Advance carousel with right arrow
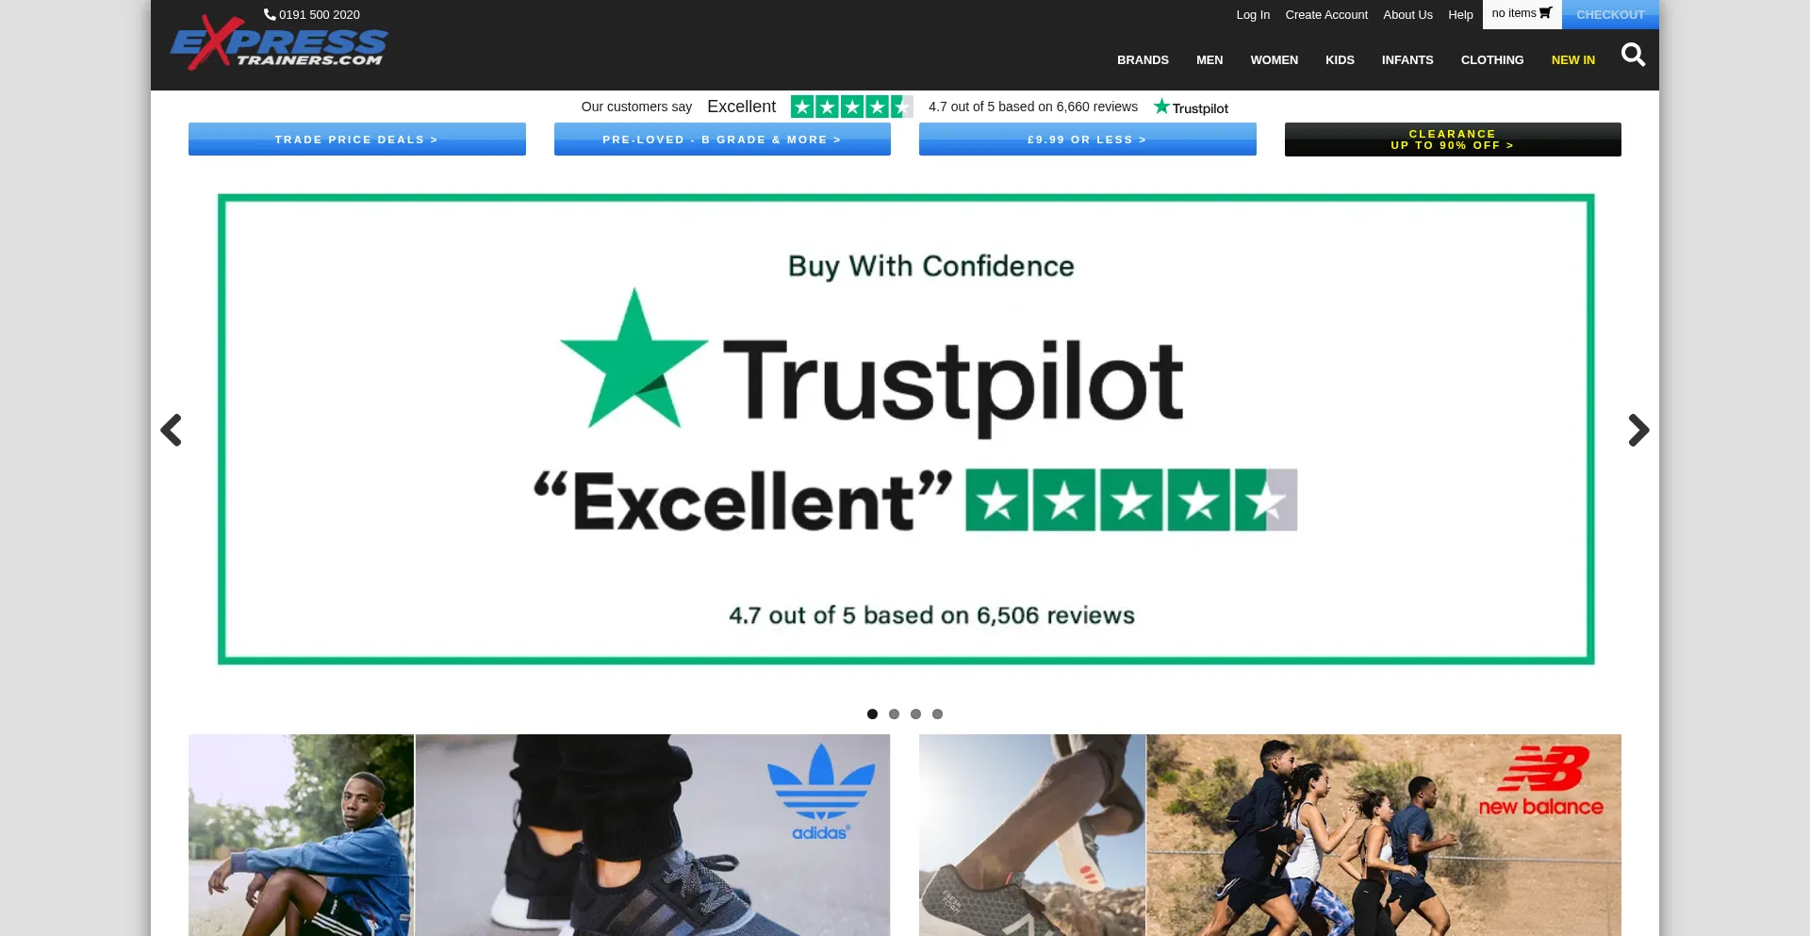 (1638, 430)
